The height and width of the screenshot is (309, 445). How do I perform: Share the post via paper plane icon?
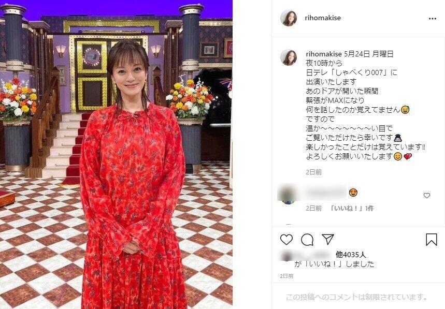[x=328, y=239]
